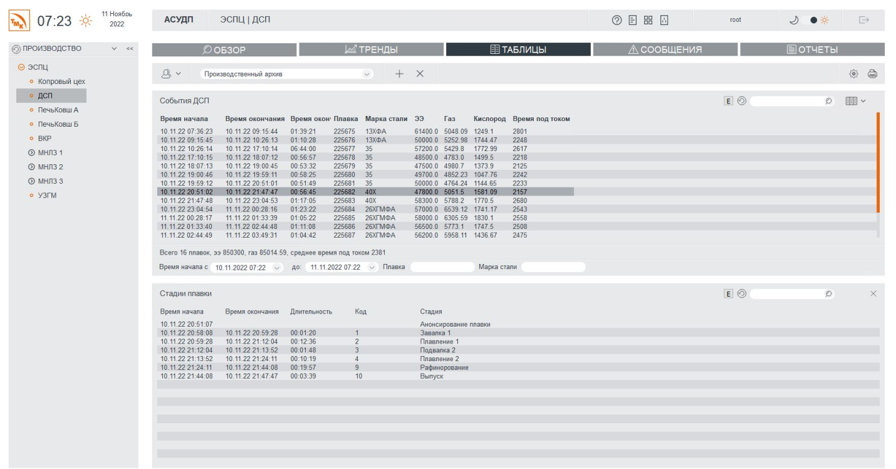
Task: Click the logout icon next to theme switch
Action: click(x=863, y=20)
